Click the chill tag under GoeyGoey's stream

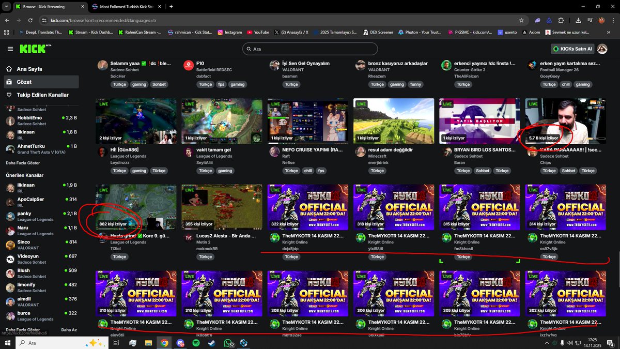(x=565, y=84)
